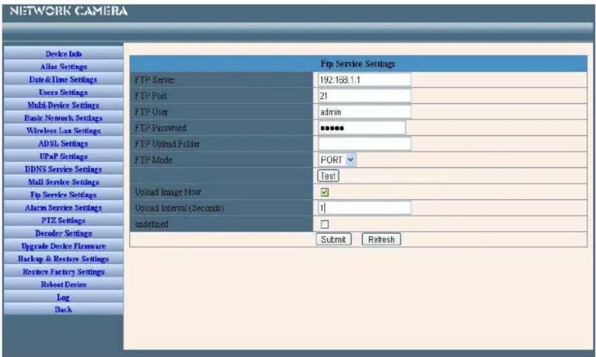Click the Upload Interval (Seconds) field
596x357 pixels.
click(x=364, y=208)
